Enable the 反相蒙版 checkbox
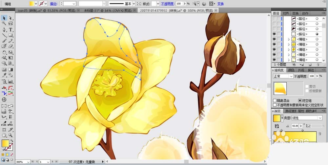 coord(307,91)
